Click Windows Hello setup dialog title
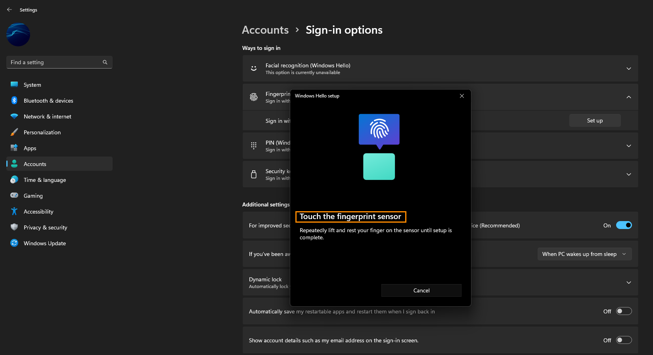 pyautogui.click(x=317, y=96)
